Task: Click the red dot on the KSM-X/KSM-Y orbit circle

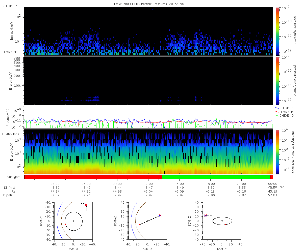Action: tap(65, 224)
